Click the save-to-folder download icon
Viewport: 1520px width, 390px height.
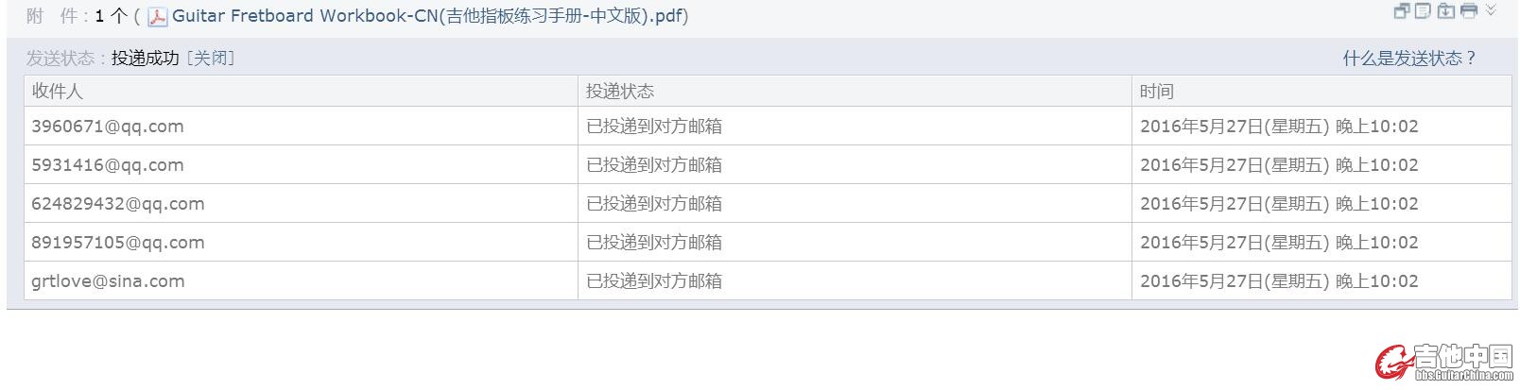[1445, 11]
